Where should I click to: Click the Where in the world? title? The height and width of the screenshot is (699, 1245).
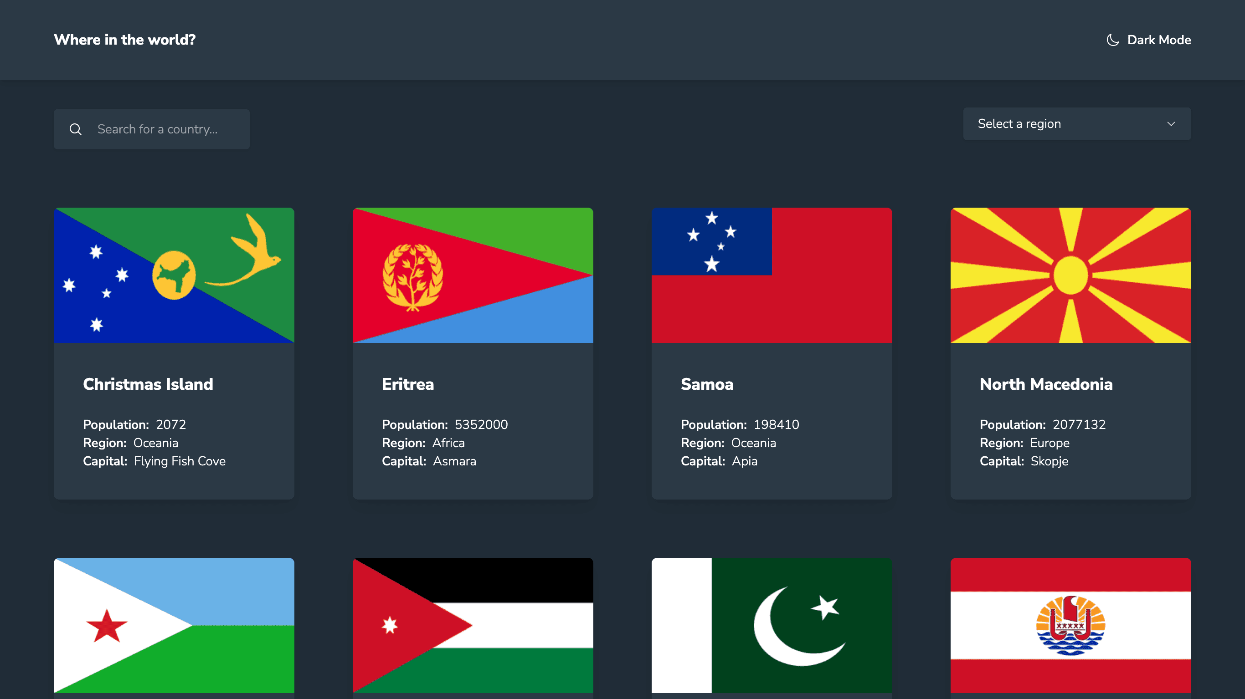click(x=125, y=40)
